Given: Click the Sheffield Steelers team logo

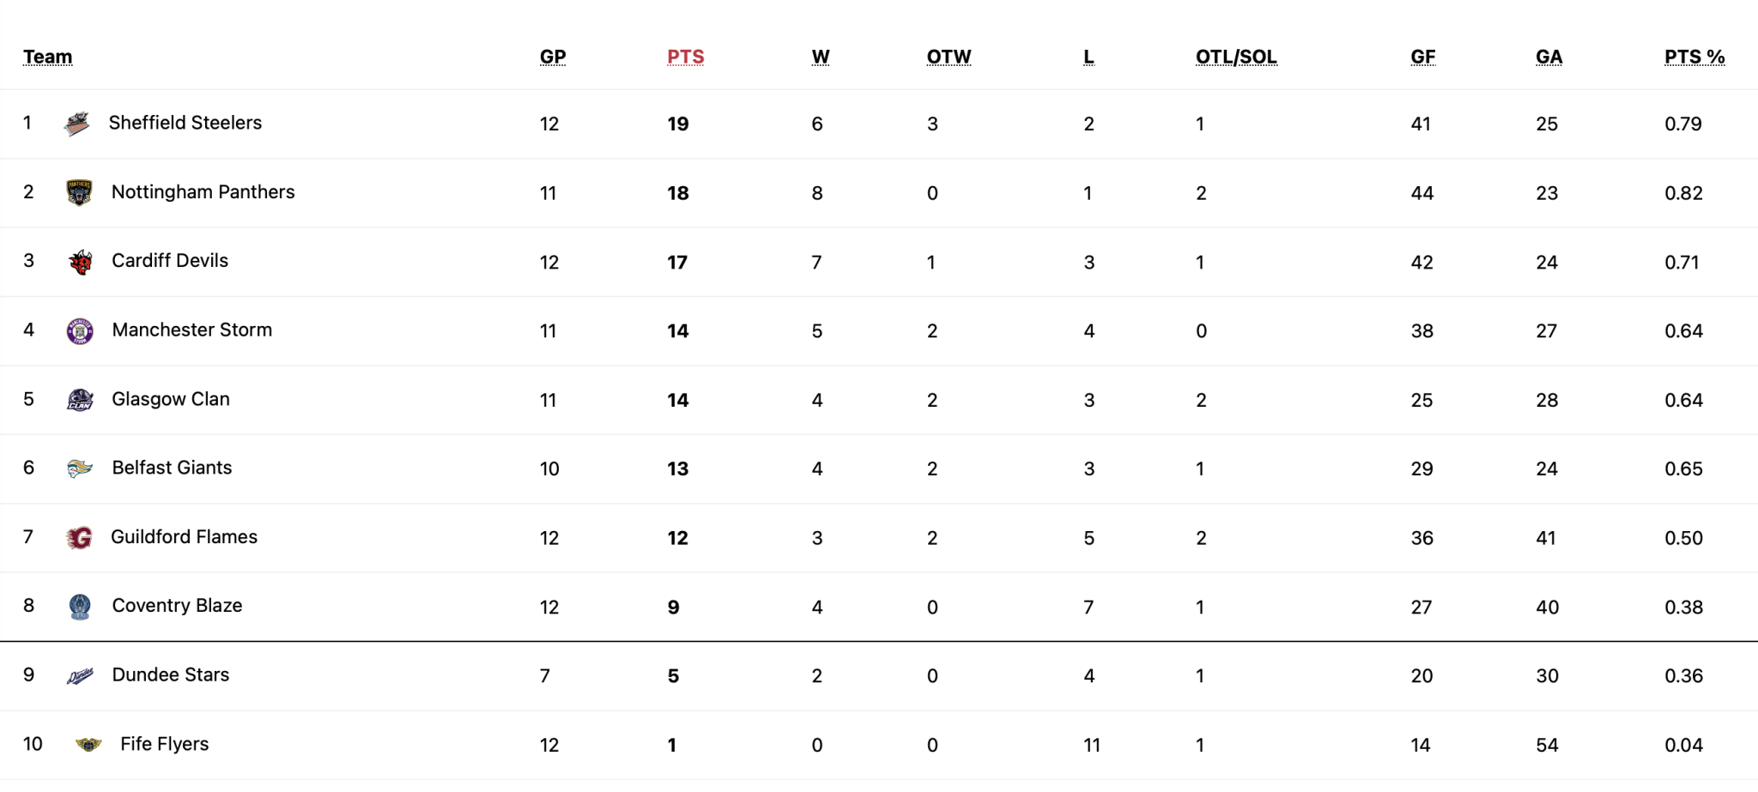Looking at the screenshot, I should pyautogui.click(x=77, y=124).
